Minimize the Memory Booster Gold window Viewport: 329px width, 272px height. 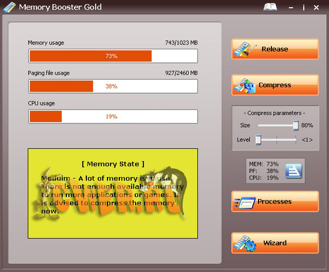[291, 8]
